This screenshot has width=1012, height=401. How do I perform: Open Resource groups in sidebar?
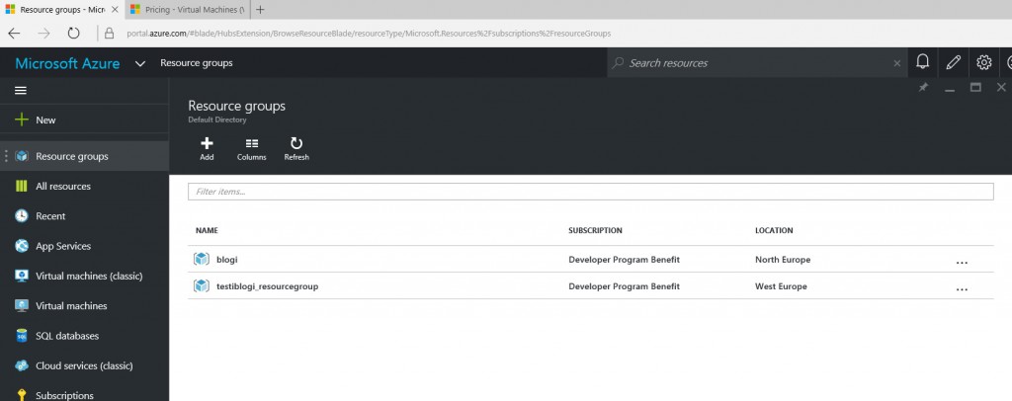(x=85, y=156)
